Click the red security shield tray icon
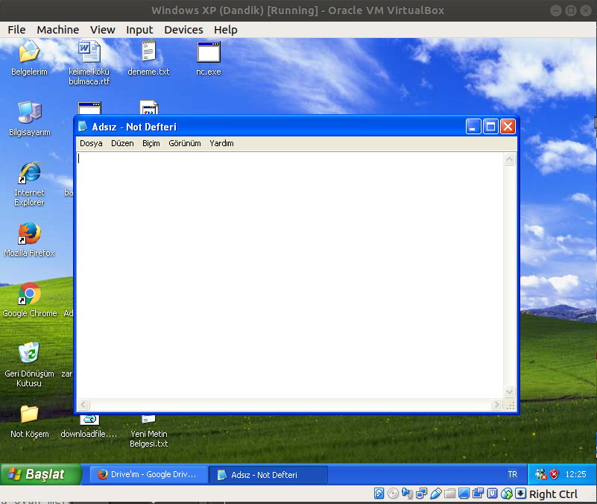 point(554,474)
